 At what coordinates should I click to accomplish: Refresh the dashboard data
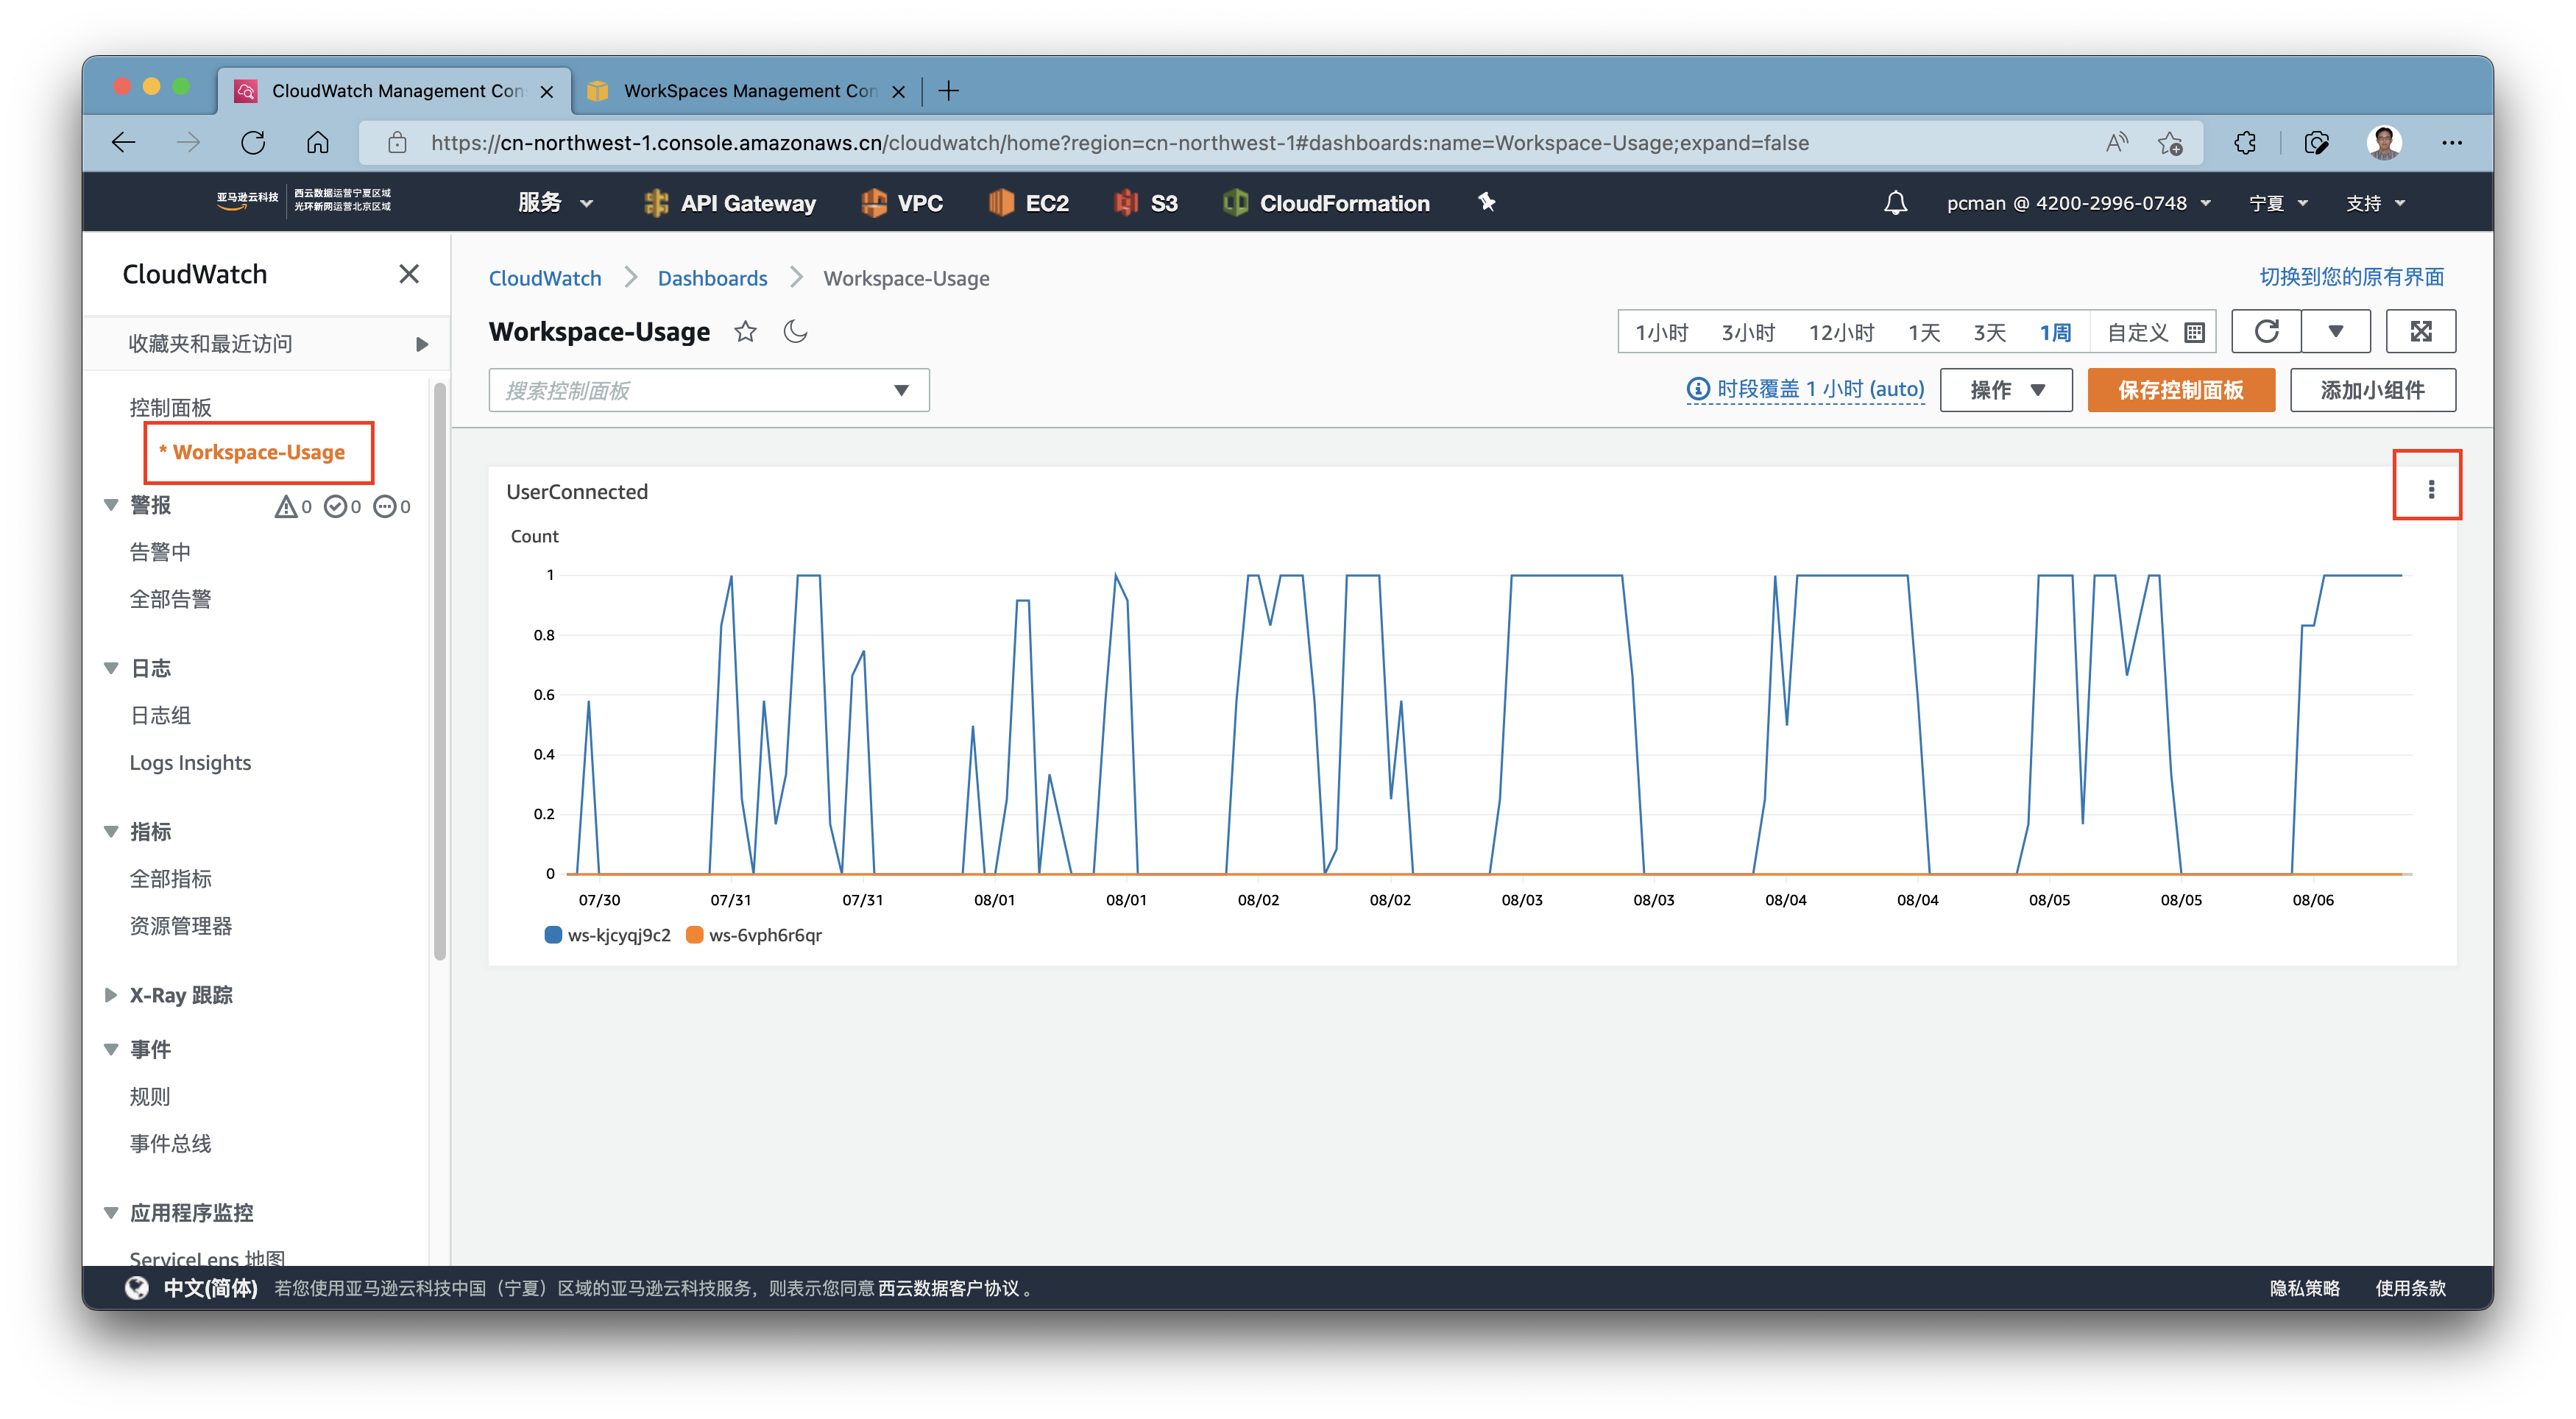pyautogui.click(x=2267, y=332)
